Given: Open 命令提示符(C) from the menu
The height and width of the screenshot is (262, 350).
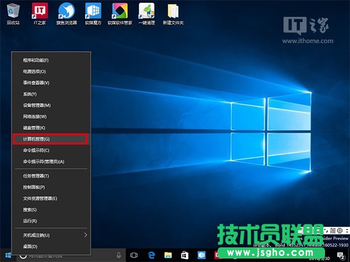Looking at the screenshot, I should [x=51, y=150].
